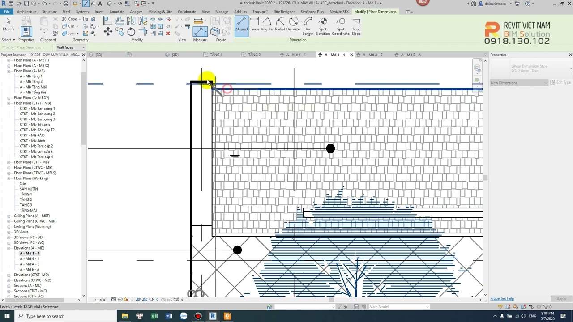Click the Properties help link
Image resolution: width=573 pixels, height=322 pixels.
point(502,298)
